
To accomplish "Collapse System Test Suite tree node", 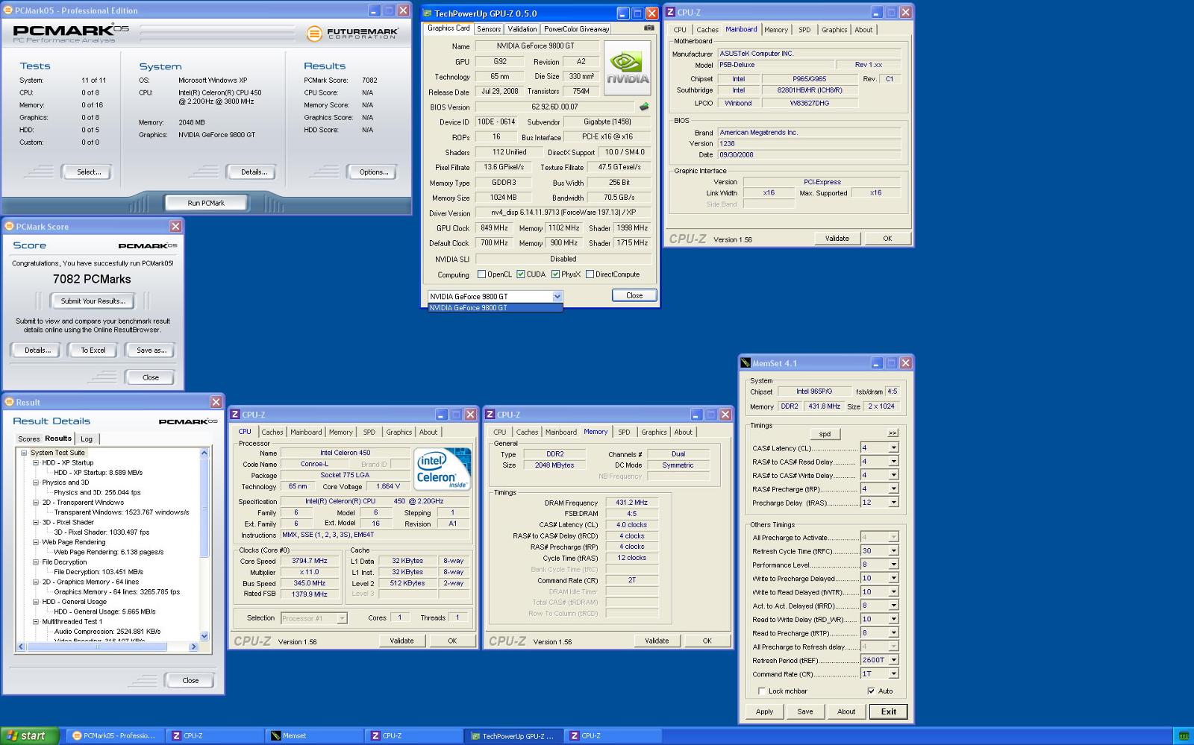I will pyautogui.click(x=24, y=453).
